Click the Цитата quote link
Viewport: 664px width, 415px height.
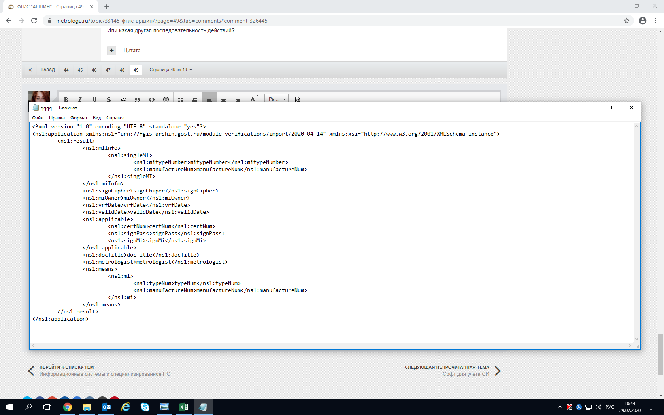pyautogui.click(x=132, y=51)
